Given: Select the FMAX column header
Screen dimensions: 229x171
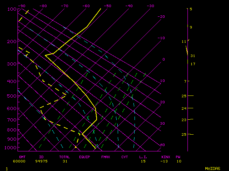Looking at the screenshot, I should (x=106, y=157).
